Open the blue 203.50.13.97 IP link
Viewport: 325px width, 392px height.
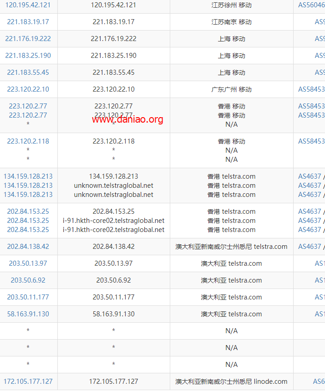click(x=28, y=263)
